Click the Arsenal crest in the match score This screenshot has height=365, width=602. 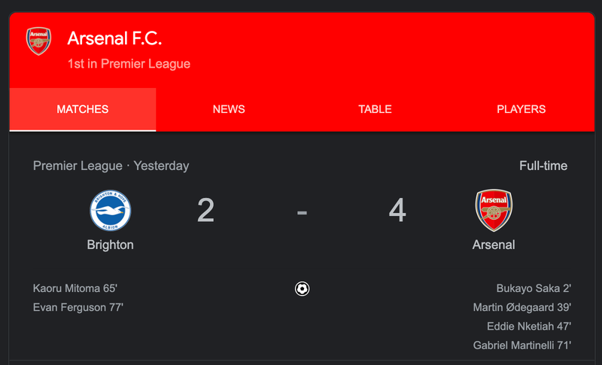coord(494,211)
